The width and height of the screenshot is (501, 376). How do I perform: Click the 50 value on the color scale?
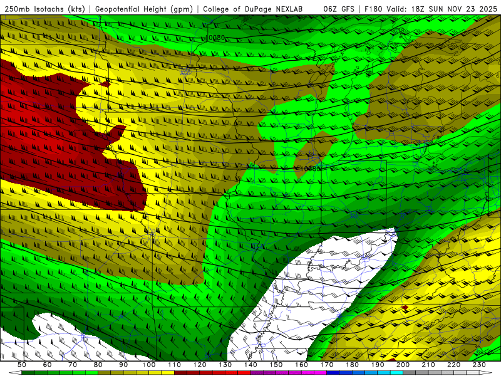[21, 365]
